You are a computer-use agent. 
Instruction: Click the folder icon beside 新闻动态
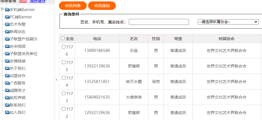click(x=7, y=32)
